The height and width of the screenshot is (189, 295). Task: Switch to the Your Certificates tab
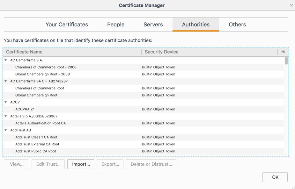tap(67, 24)
